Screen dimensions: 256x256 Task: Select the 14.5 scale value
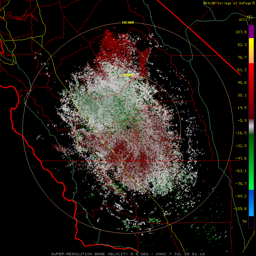coord(242,108)
